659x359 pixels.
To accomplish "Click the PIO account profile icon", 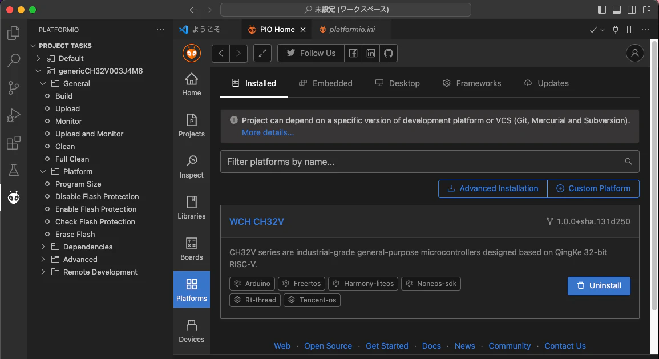I will (x=634, y=54).
